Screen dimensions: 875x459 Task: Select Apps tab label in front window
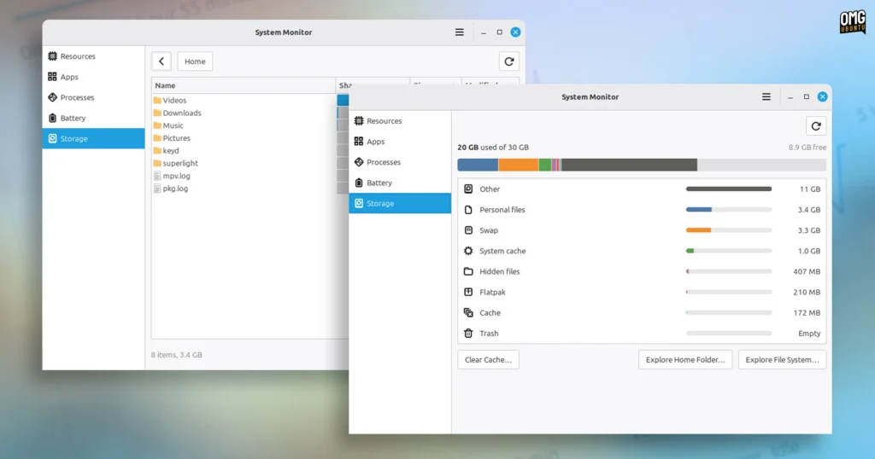[376, 142]
